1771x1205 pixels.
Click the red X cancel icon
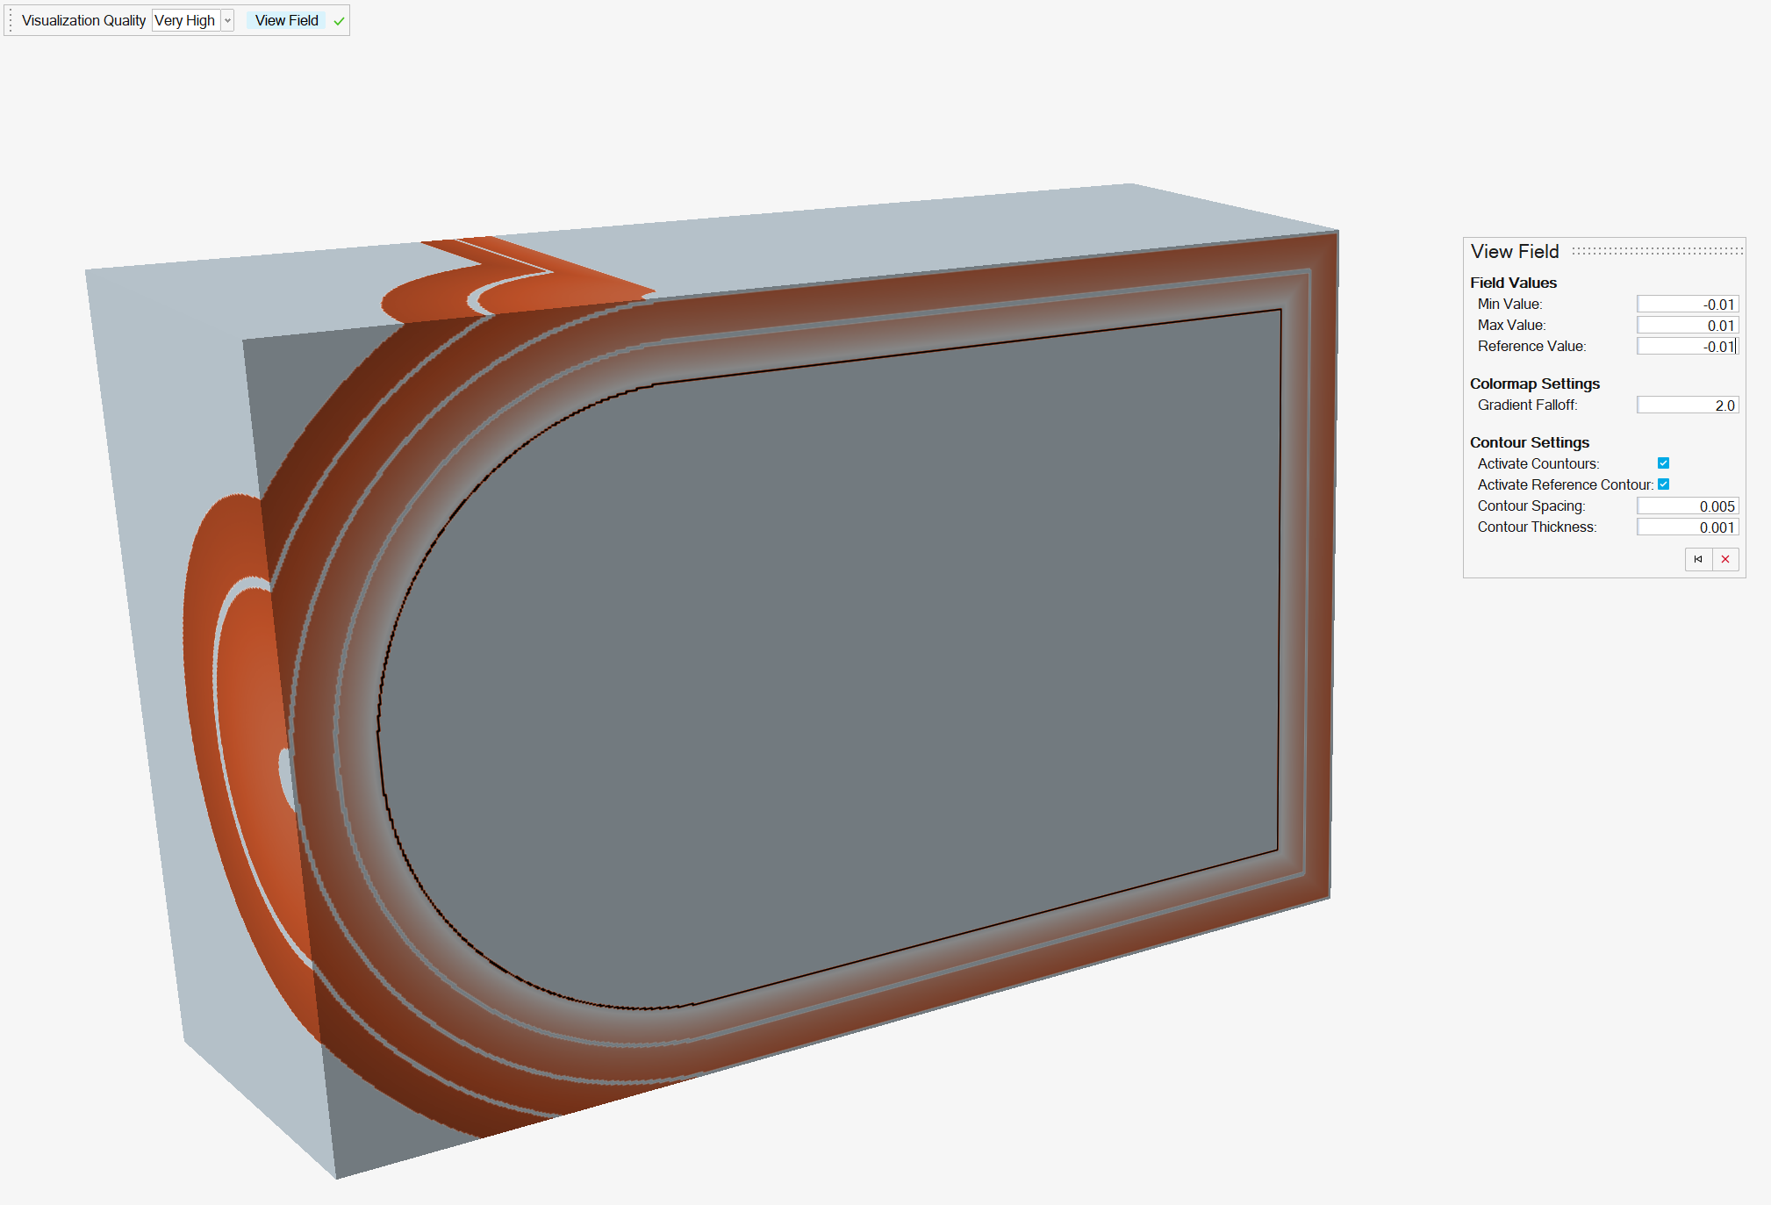click(1725, 559)
